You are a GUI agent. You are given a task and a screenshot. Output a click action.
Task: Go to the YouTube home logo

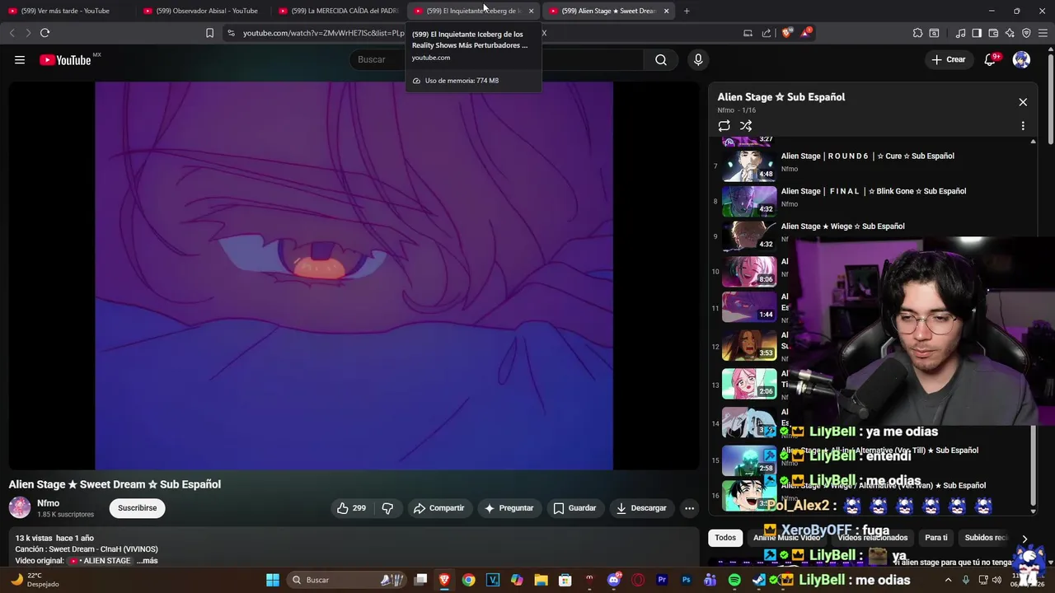65,59
